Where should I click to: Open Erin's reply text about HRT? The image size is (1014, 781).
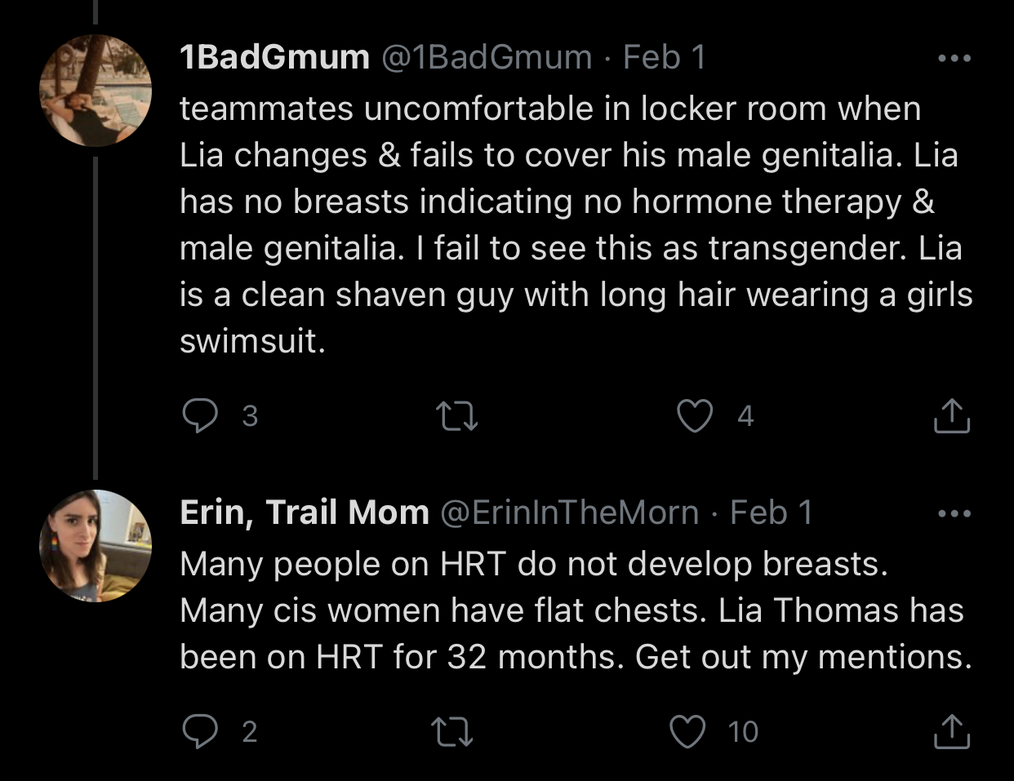point(571,610)
